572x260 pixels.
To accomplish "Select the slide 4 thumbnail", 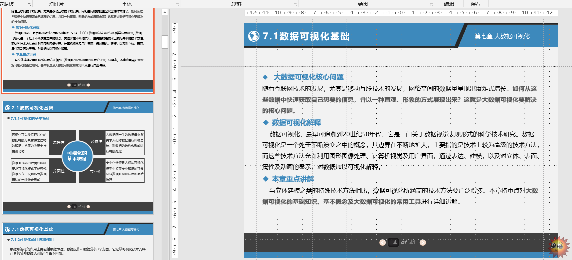I will [x=78, y=50].
